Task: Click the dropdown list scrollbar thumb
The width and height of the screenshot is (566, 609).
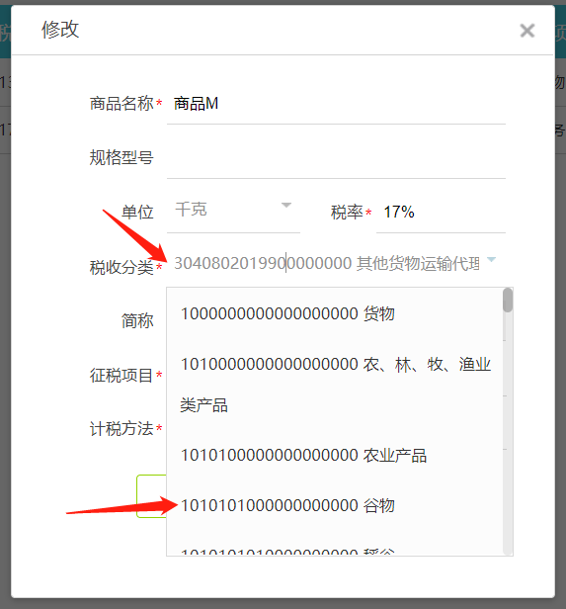Action: point(508,300)
